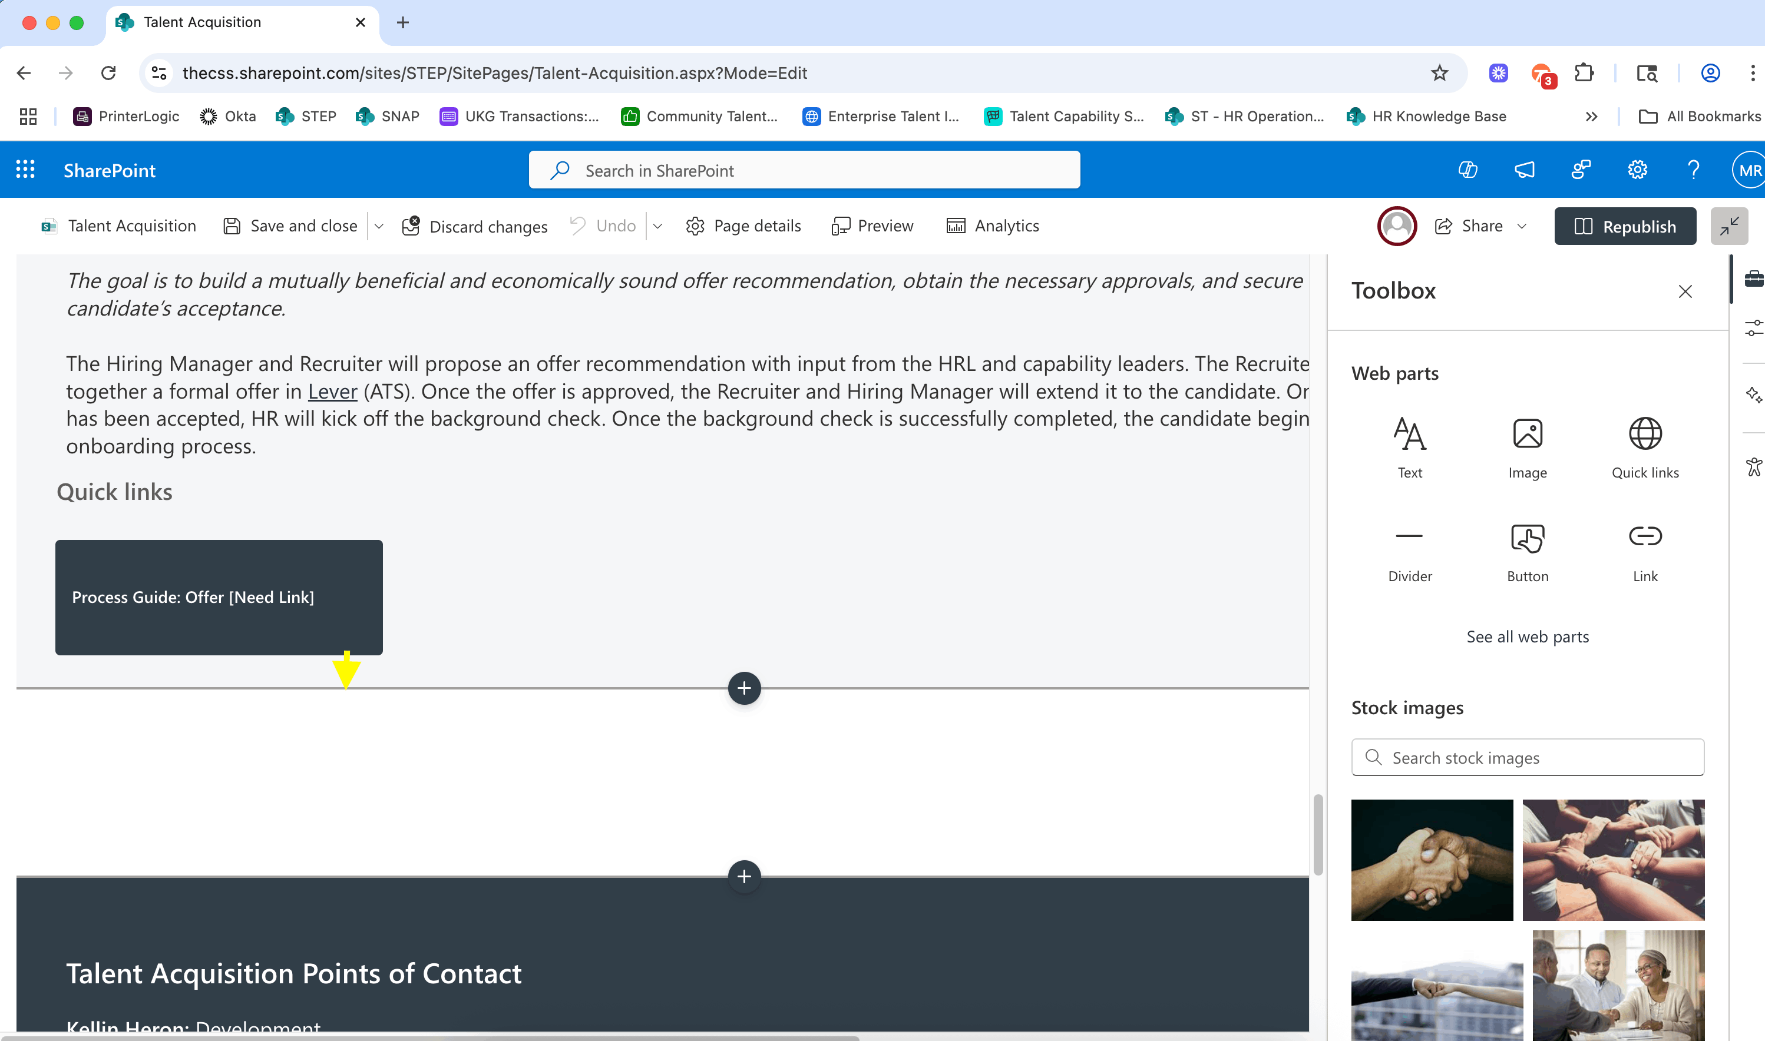Show more bookmarks with double chevron
The width and height of the screenshot is (1765, 1041).
[x=1591, y=117]
